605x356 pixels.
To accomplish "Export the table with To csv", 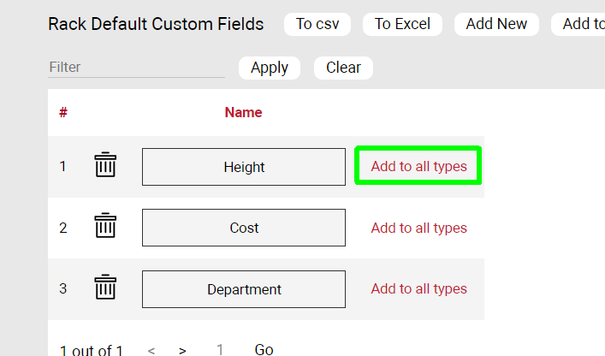I will coord(317,24).
